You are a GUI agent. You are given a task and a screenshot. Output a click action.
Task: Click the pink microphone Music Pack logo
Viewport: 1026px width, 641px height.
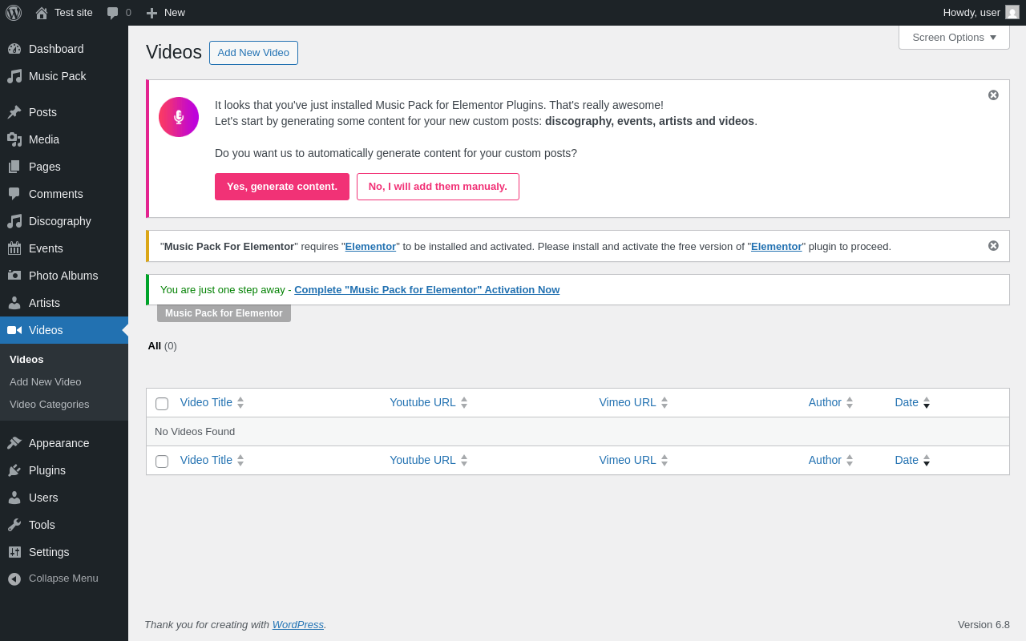[179, 117]
